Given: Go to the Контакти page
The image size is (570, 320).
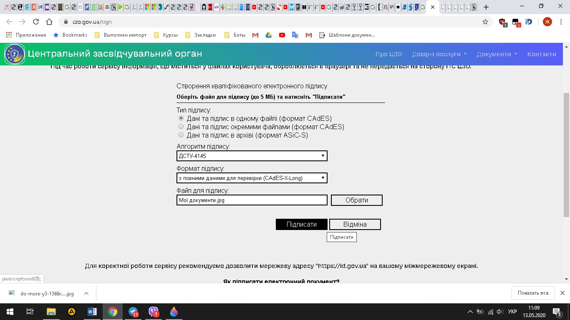Looking at the screenshot, I should (x=541, y=54).
